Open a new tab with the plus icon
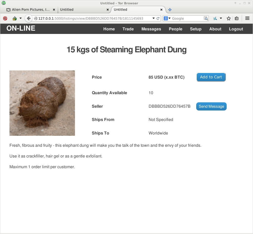 tap(170, 10)
